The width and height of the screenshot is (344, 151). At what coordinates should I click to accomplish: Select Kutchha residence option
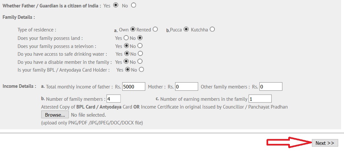(212, 29)
